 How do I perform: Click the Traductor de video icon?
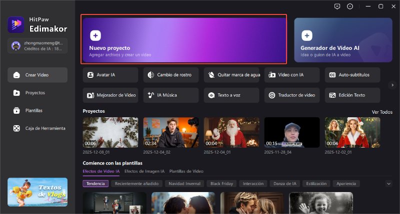[272, 95]
